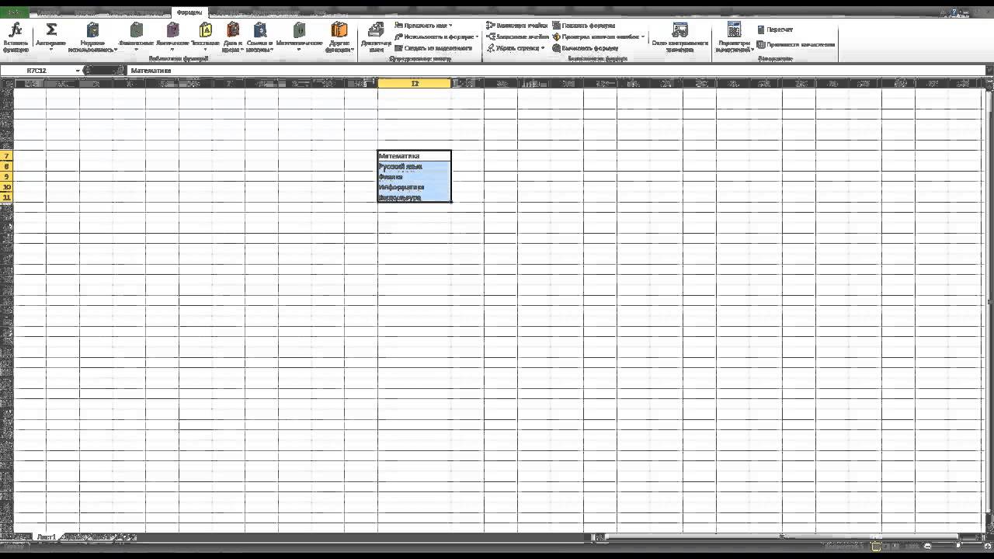Click the zoom slider handle in status bar

(x=958, y=547)
